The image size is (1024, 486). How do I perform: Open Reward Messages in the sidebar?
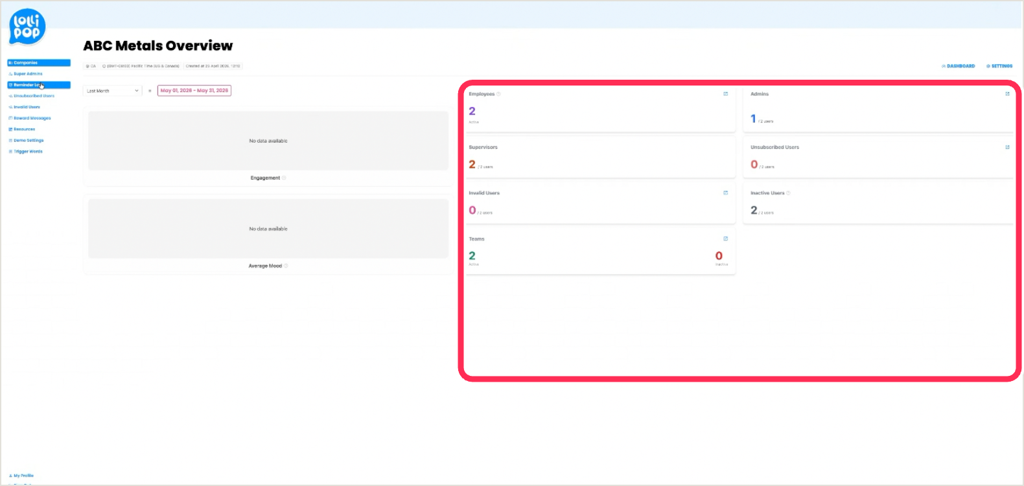point(30,118)
